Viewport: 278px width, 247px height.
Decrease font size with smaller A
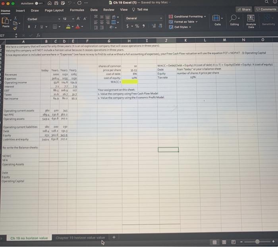85,19
